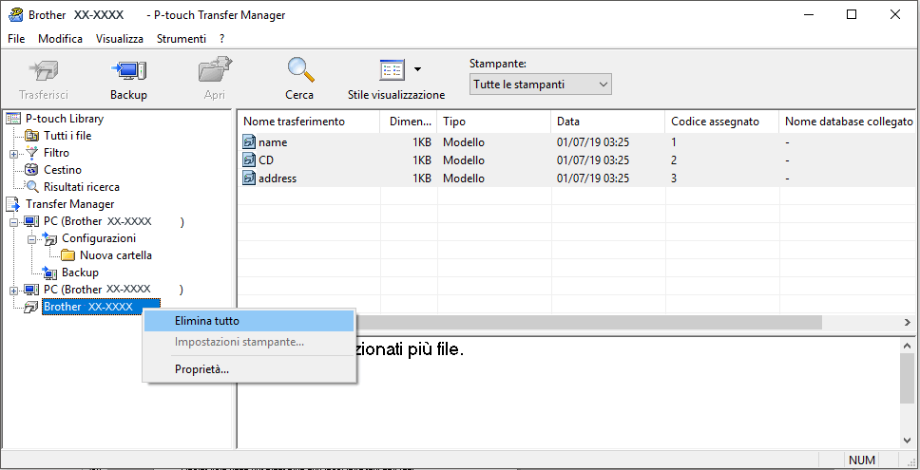The height and width of the screenshot is (470, 920).
Task: Click the date cell in name row
Action: 593,142
